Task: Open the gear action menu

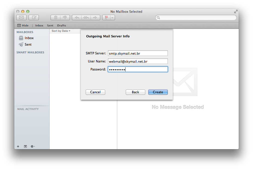Action: 33,146
